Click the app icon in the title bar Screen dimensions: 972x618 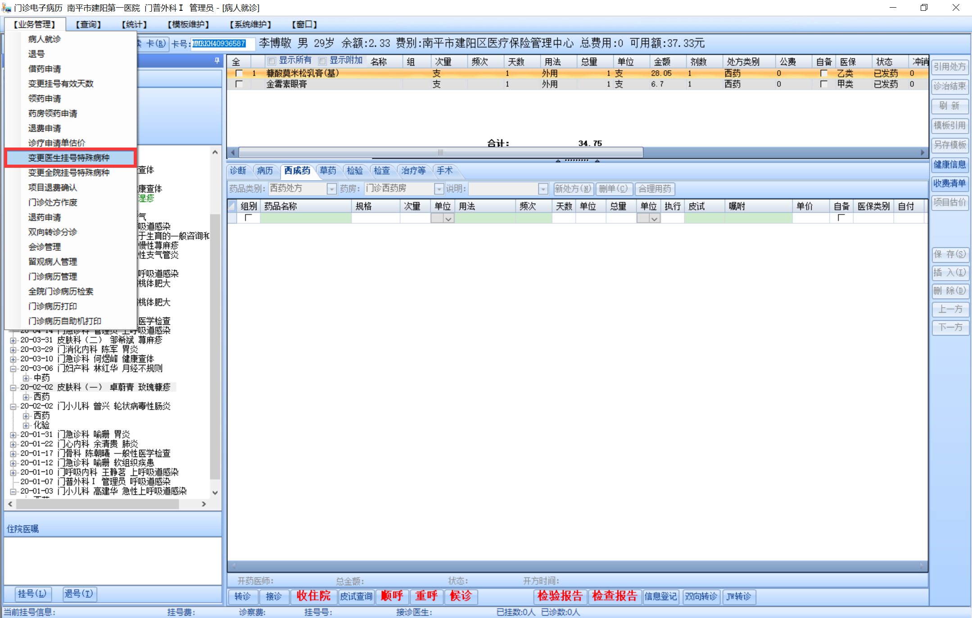tap(6, 8)
